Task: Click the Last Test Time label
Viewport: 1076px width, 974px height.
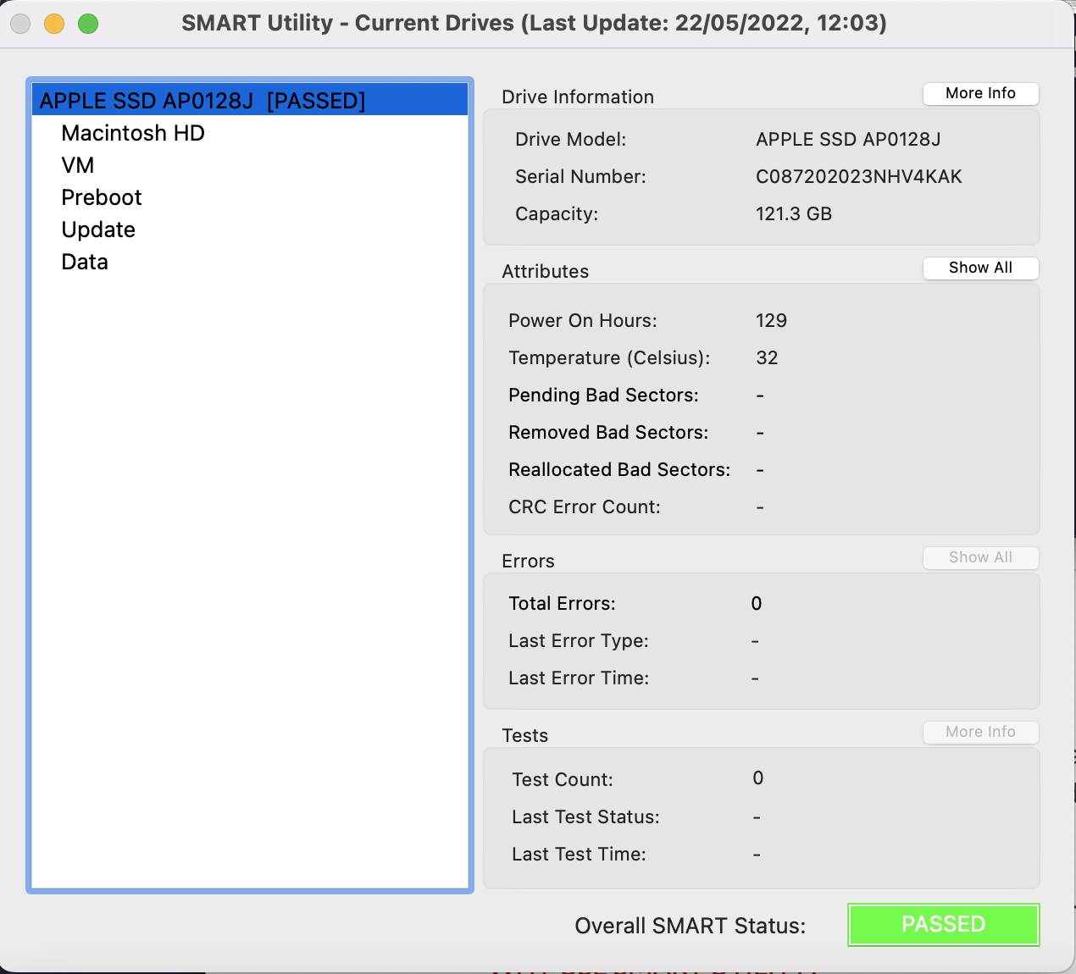Action: [579, 854]
